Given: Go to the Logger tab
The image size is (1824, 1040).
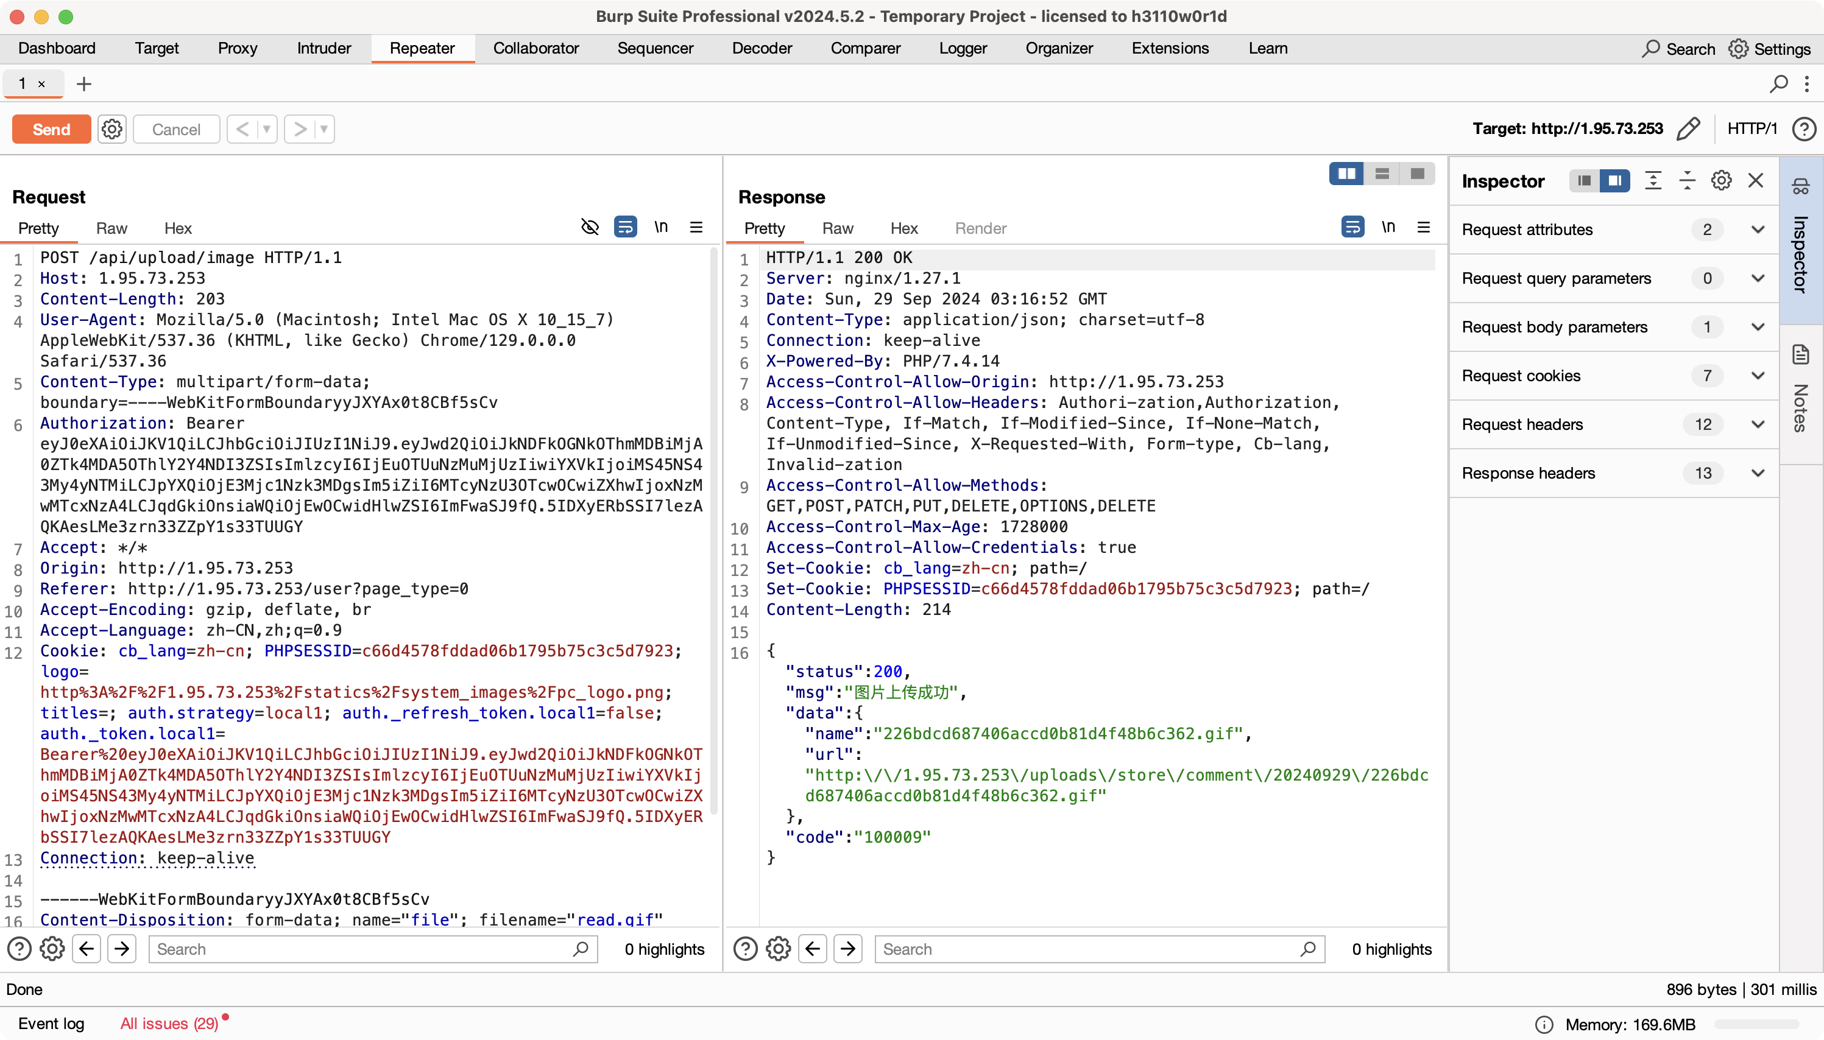Looking at the screenshot, I should [963, 48].
